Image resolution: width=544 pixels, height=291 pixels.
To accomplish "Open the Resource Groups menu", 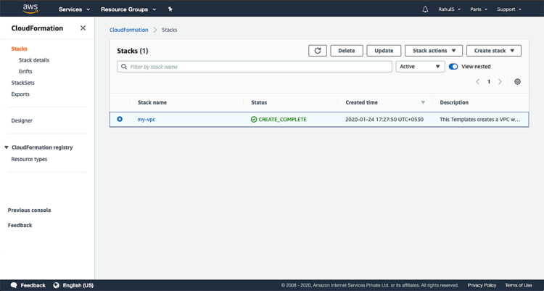I will (x=128, y=9).
